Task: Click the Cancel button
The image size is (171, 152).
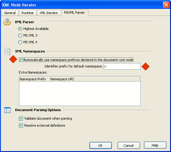Action: pyautogui.click(x=129, y=146)
